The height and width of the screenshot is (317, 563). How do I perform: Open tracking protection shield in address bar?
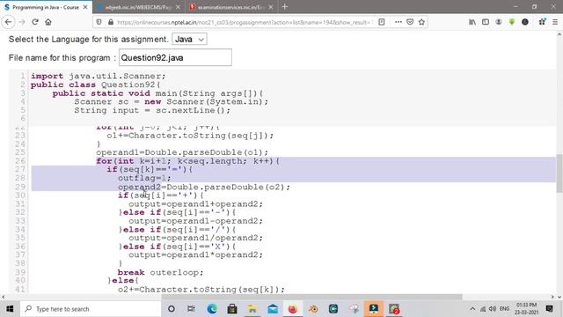pos(99,22)
